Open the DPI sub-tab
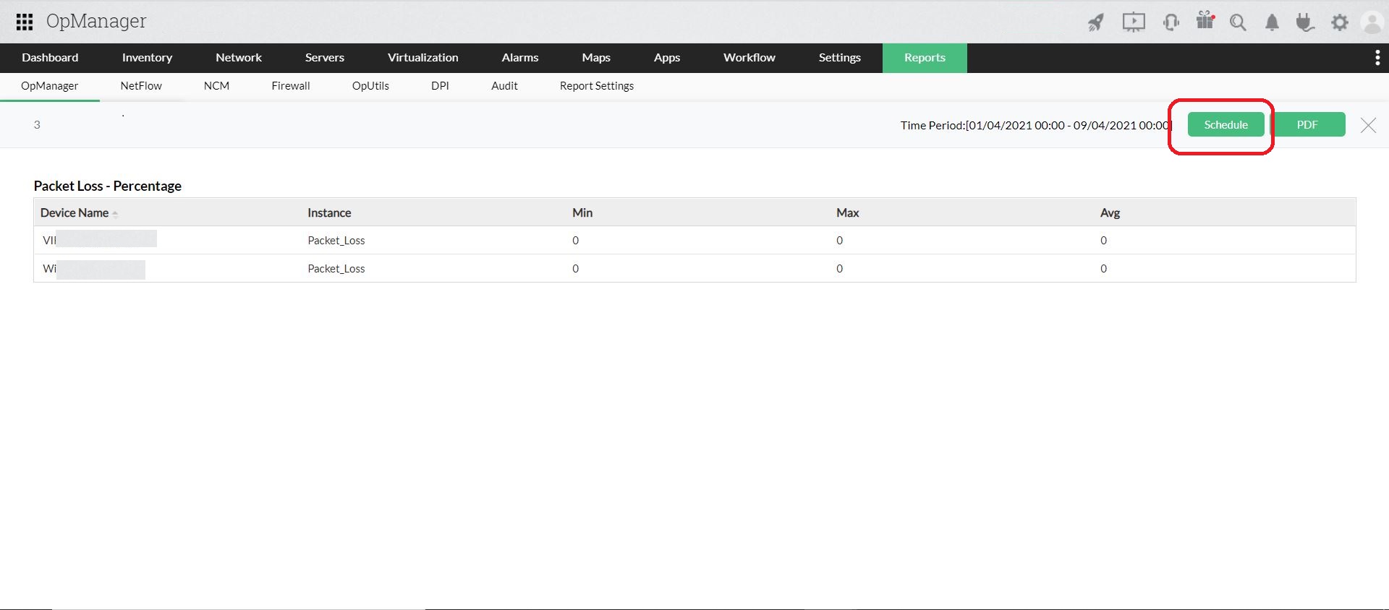Image resolution: width=1389 pixels, height=610 pixels. pos(440,86)
